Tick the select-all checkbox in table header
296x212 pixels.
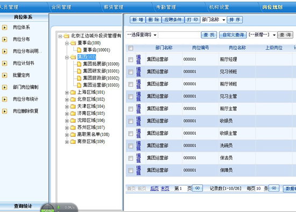[130, 48]
